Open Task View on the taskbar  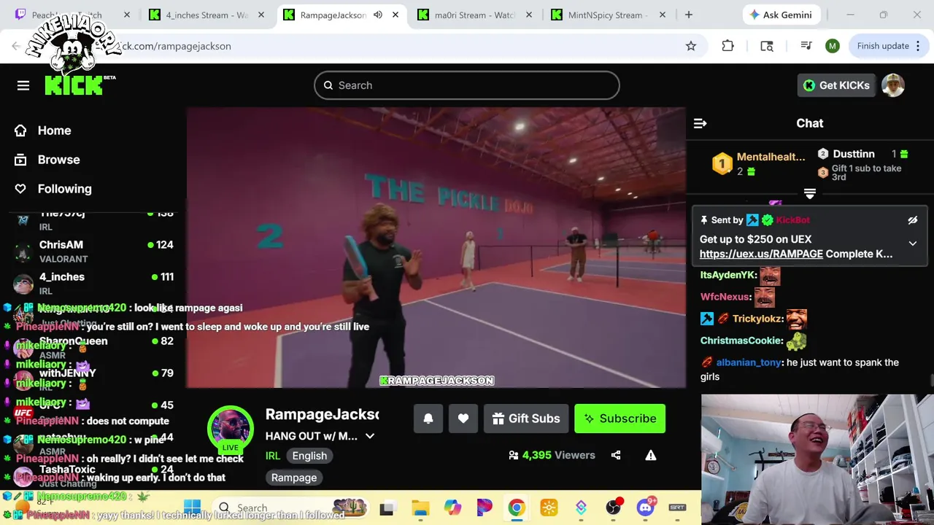point(387,508)
